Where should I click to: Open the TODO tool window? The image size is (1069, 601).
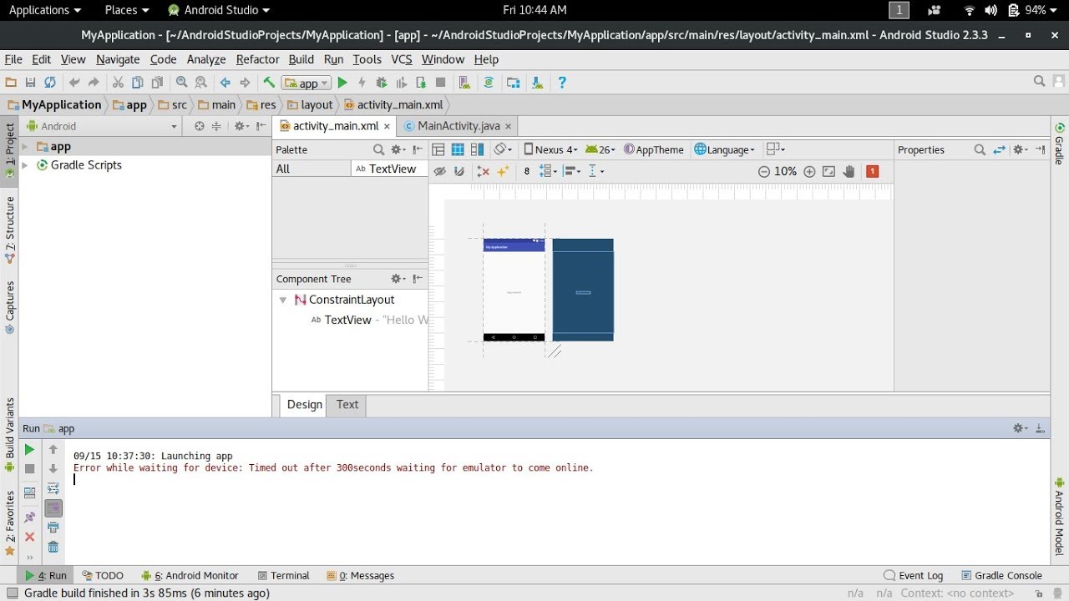(x=103, y=576)
